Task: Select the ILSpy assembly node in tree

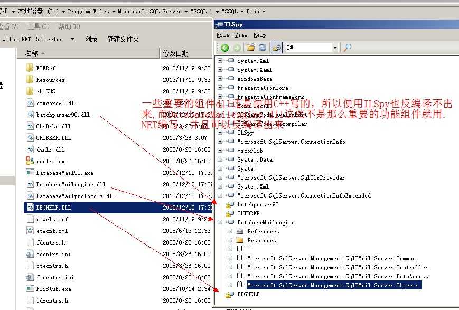Action: 245,133
